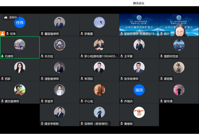The width and height of the screenshot is (199, 134).
Task: Select the blue 任伟 avatar circle
Action: point(20,22)
